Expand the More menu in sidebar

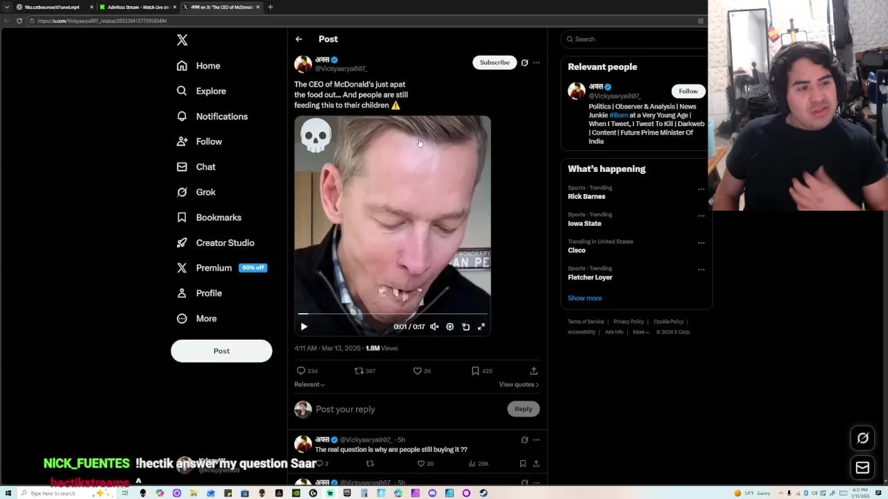(196, 318)
